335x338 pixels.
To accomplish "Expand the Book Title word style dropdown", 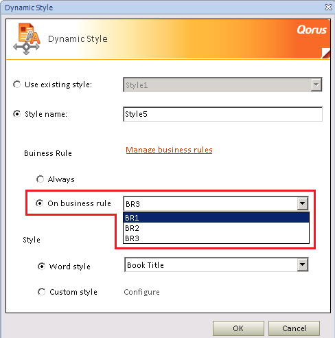I will click(302, 264).
